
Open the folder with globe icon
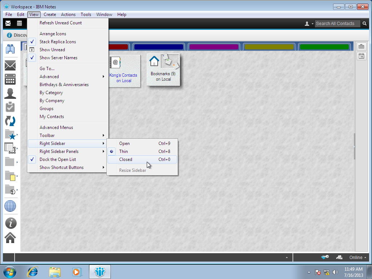point(10,190)
